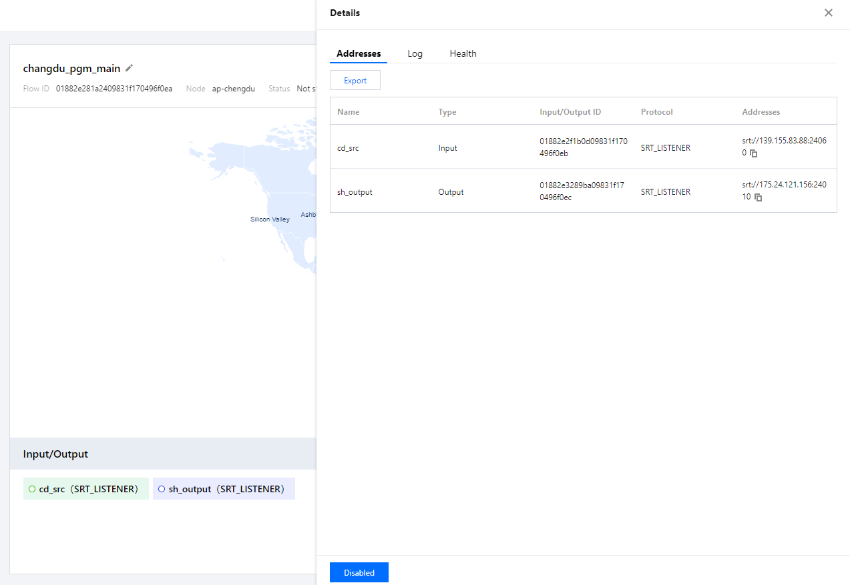Click the Input/Output ID column header
Image resolution: width=850 pixels, height=585 pixels.
click(x=570, y=112)
